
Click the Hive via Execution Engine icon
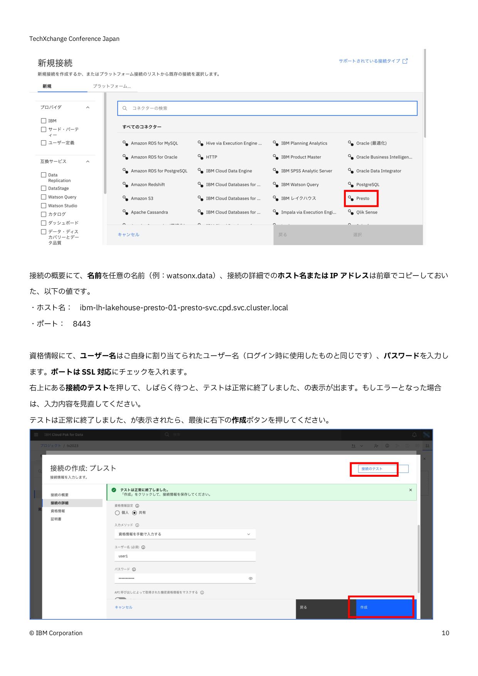coord(200,143)
